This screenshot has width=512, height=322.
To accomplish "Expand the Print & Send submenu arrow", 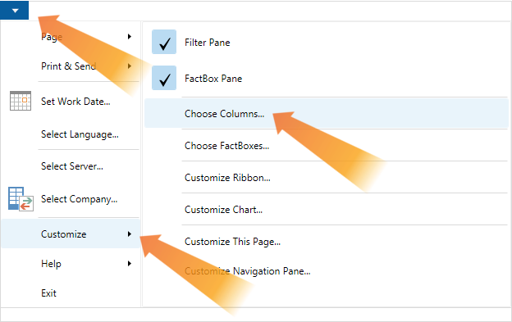I will [x=130, y=66].
